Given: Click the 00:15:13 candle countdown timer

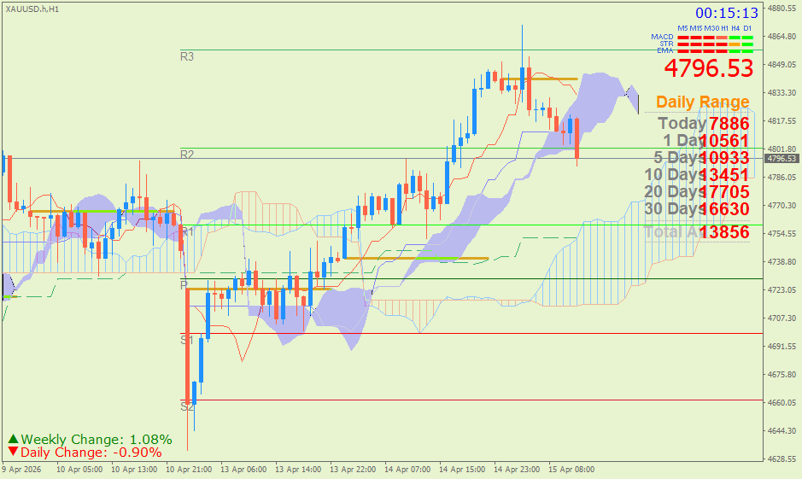Looking at the screenshot, I should point(726,13).
